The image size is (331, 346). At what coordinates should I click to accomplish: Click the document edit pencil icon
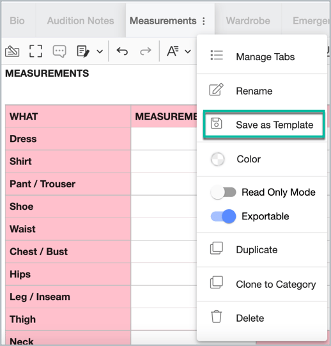(83, 51)
